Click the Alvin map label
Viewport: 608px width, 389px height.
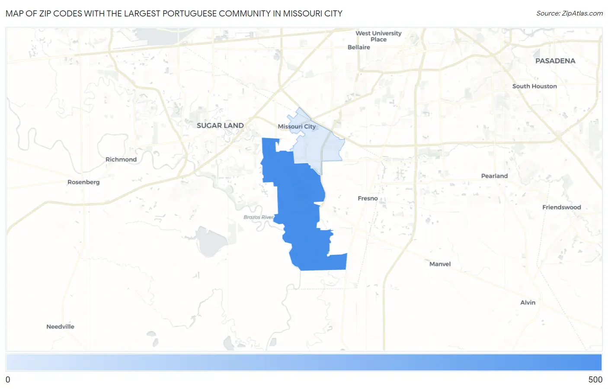coord(528,302)
